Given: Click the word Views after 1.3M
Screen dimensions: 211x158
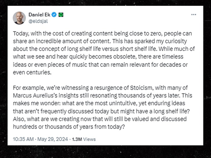Looking at the screenshot, I should click(89, 139).
